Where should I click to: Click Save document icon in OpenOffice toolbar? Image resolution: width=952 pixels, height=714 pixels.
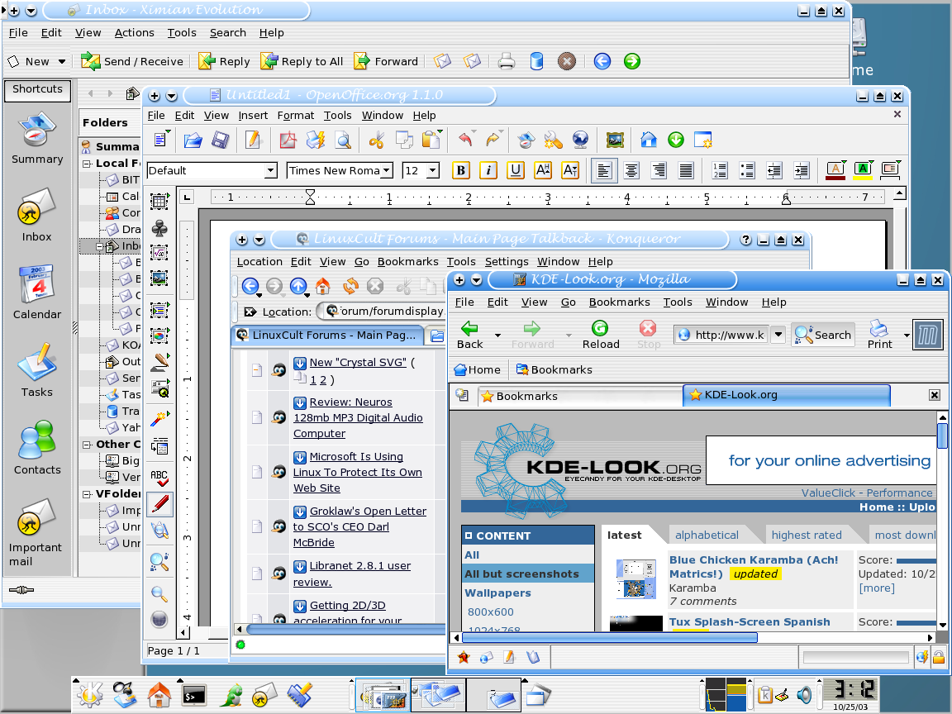point(220,140)
